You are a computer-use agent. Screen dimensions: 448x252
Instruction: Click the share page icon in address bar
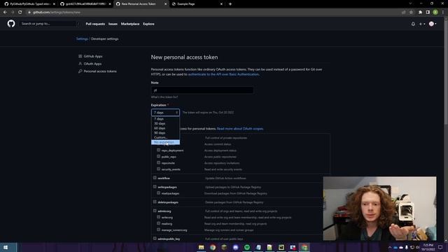pyautogui.click(x=403, y=13)
